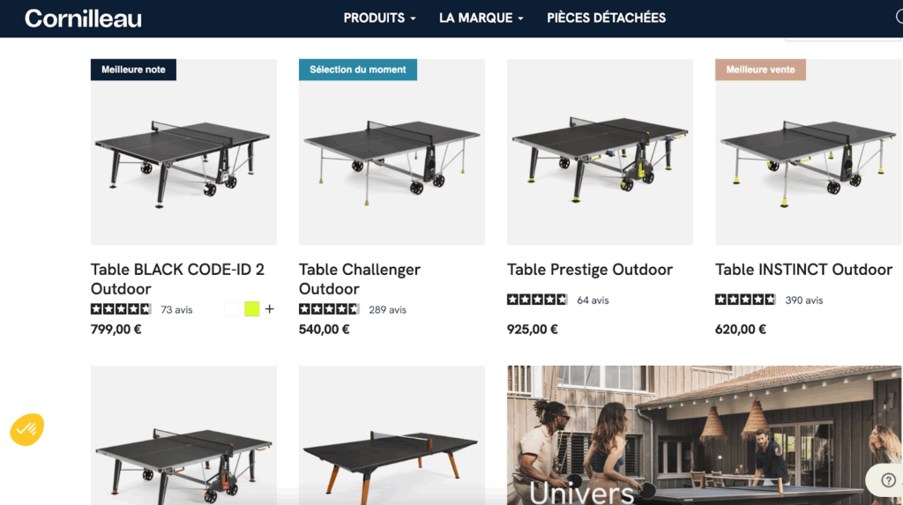The width and height of the screenshot is (903, 505).
Task: Expand the LA MARQUE dropdown menu
Action: pos(481,18)
